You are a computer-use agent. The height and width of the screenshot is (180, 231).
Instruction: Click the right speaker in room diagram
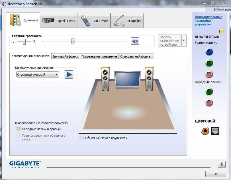point(149,79)
